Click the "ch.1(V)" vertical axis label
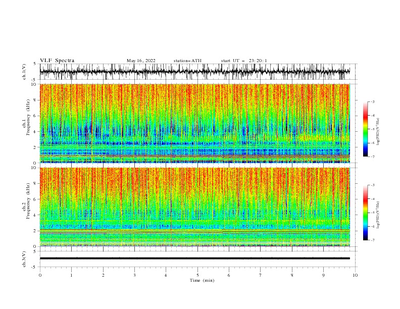 [x=24, y=72]
